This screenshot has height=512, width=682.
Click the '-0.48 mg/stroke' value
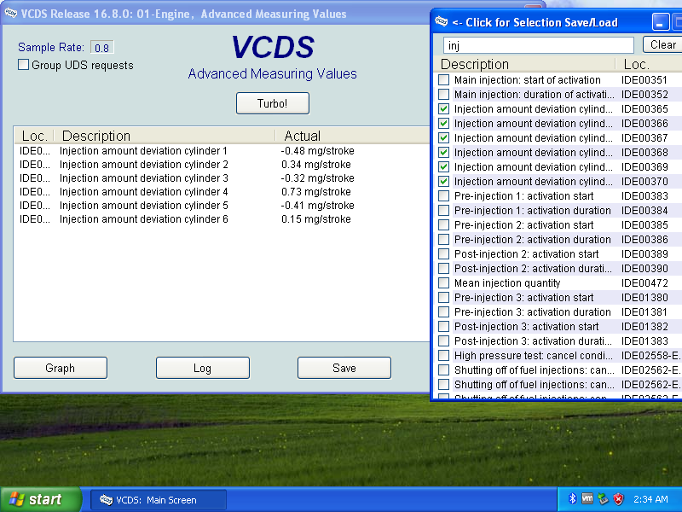pyautogui.click(x=317, y=151)
